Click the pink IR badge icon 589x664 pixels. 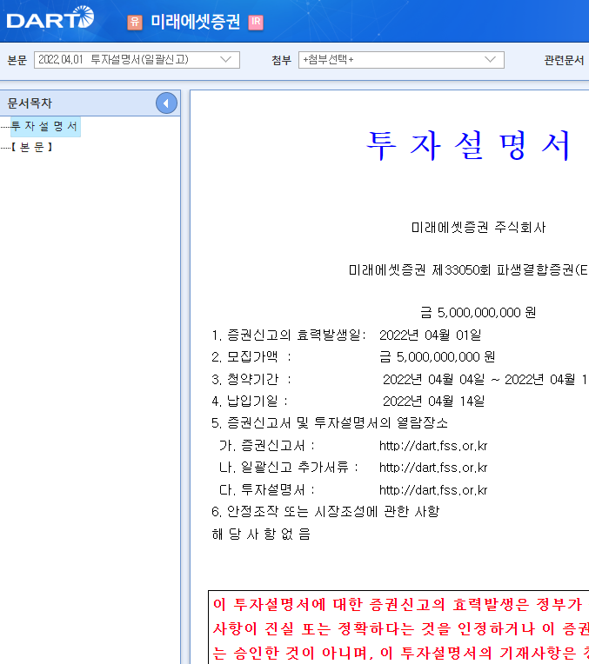point(256,22)
